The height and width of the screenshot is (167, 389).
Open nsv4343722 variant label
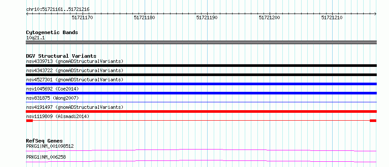pyautogui.click(x=75, y=70)
